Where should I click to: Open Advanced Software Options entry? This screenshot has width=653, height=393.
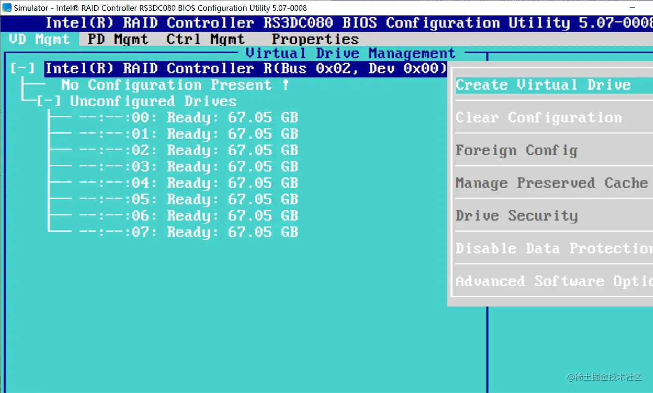[554, 281]
